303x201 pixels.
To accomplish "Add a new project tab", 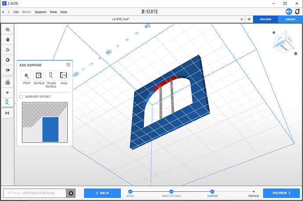I will [x=249, y=19].
